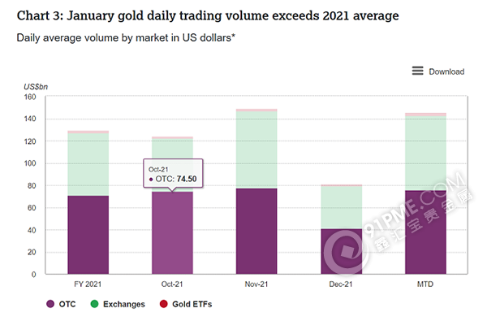Image resolution: width=487 pixels, height=321 pixels.
Task: Select the Dec-21 OTC purple bar
Action: tap(342, 251)
